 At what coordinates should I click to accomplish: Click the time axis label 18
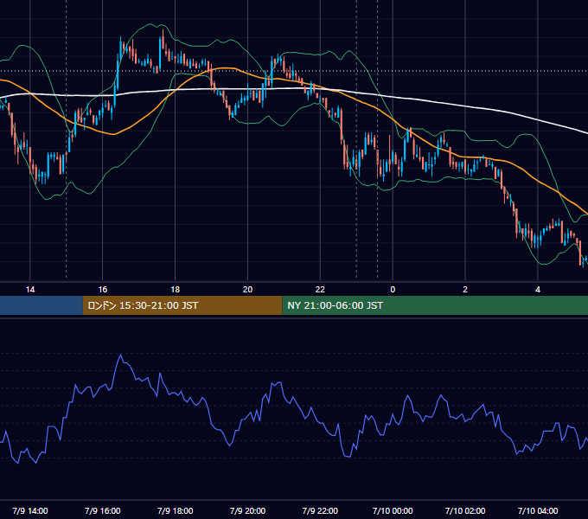[176, 290]
